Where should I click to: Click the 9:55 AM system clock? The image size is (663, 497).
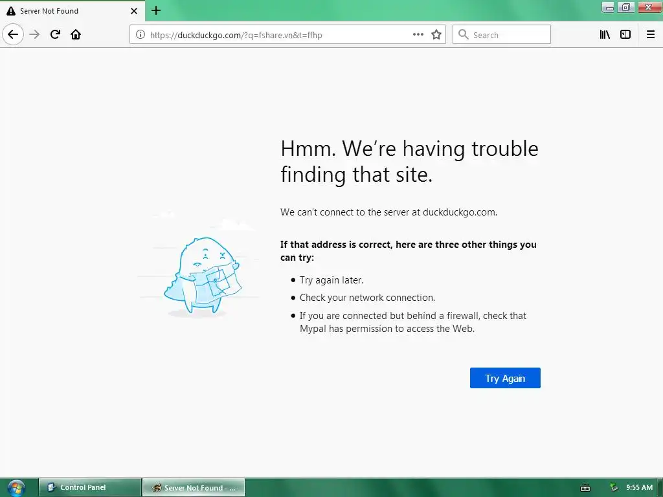pyautogui.click(x=639, y=487)
